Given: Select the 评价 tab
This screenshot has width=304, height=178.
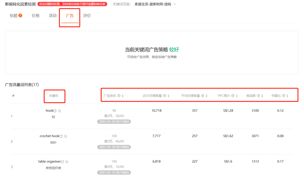Looking at the screenshot, I should 87,15.
